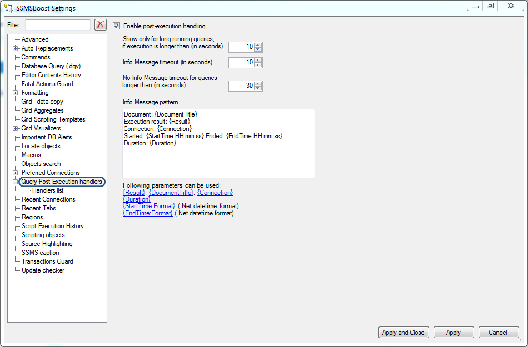Cancel the settings dialog
This screenshot has height=347, width=528.
pos(498,333)
